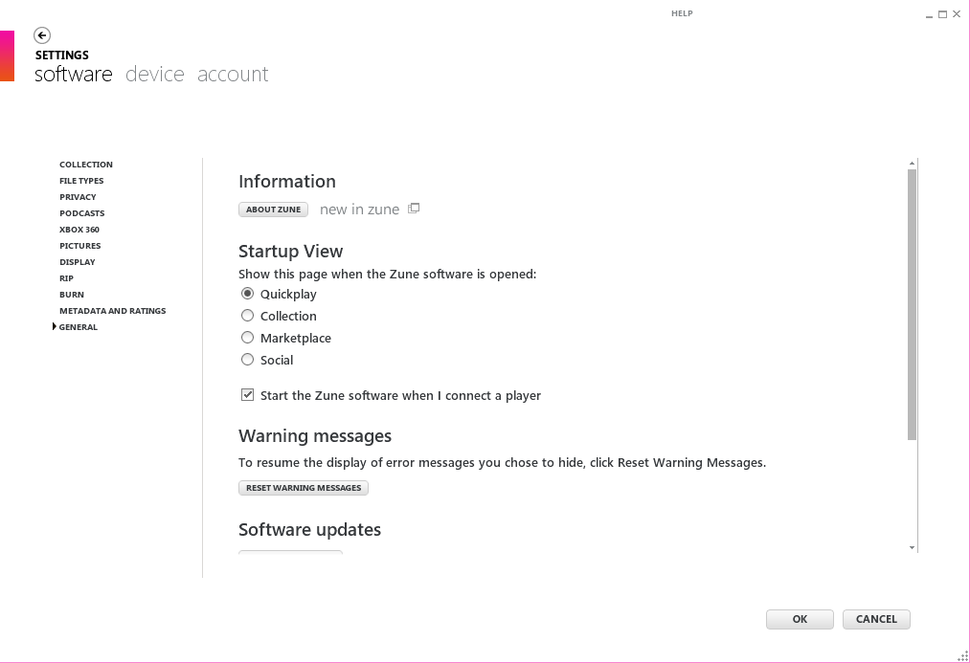Click the back arrow icon
970x663 pixels.
(x=42, y=35)
